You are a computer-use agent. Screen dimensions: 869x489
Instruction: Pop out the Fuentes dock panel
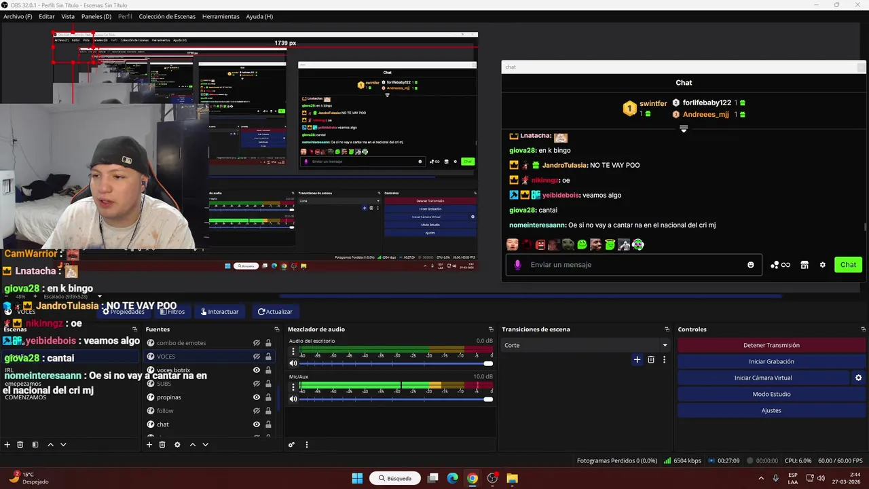tap(276, 329)
